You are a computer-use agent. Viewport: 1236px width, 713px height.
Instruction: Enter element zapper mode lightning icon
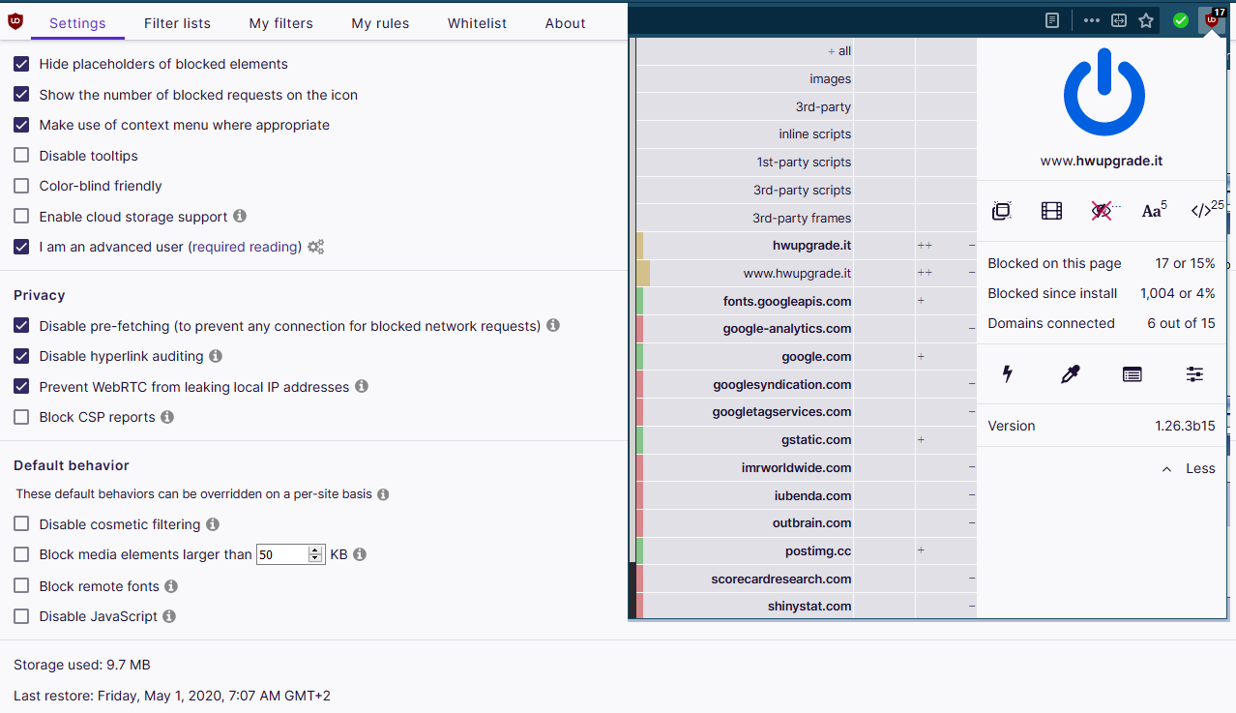click(x=1007, y=374)
